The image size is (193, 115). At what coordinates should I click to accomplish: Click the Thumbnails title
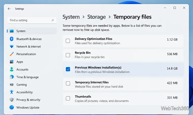coord(83,97)
